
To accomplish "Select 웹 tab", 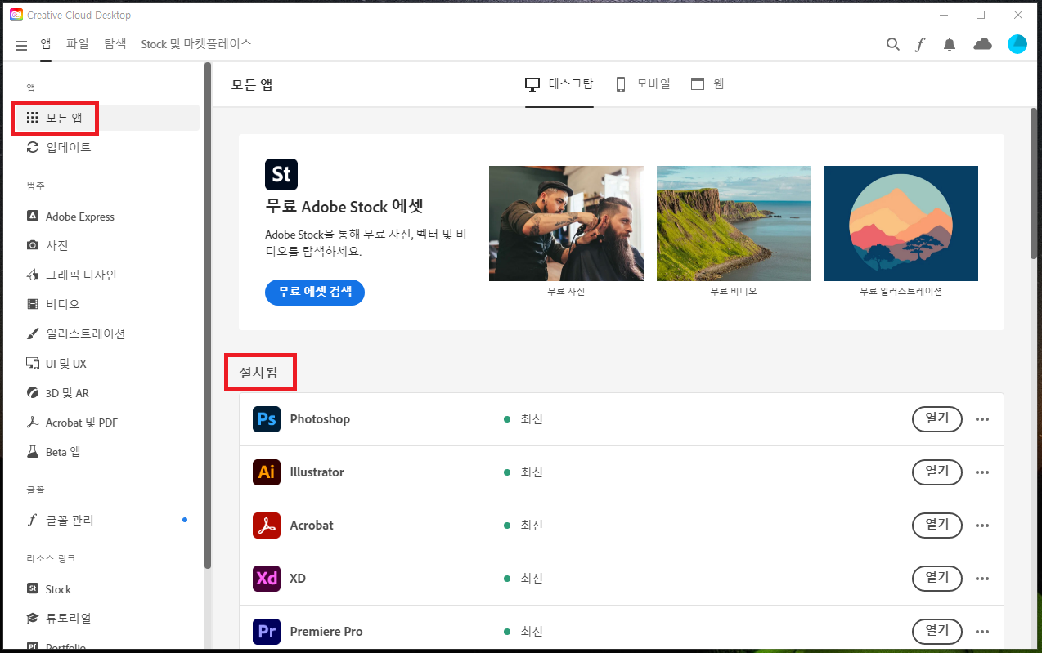I will (x=707, y=84).
